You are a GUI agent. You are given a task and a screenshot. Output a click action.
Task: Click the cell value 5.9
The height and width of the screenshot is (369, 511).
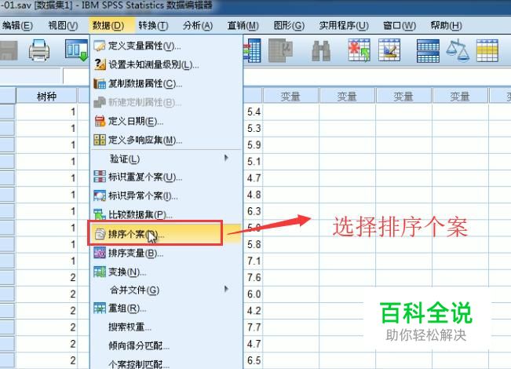pos(254,145)
